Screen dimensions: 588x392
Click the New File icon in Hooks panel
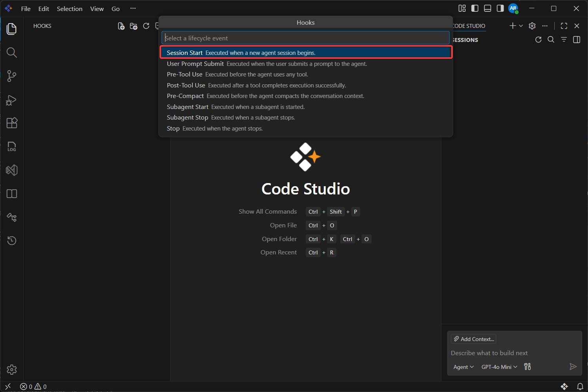[121, 26]
